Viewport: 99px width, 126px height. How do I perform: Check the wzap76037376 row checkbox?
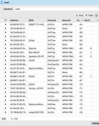pyautogui.click(x=2, y=112)
